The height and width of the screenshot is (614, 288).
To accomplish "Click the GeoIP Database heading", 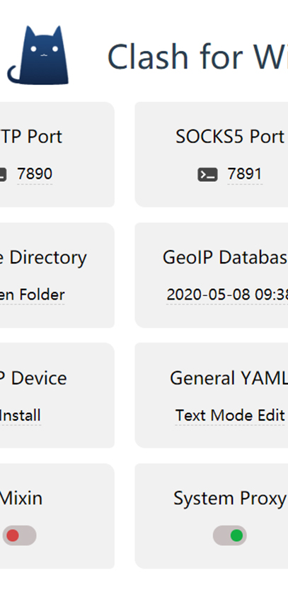I will click(x=226, y=257).
